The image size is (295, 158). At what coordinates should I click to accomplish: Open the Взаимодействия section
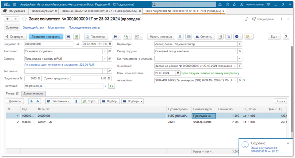33,27
